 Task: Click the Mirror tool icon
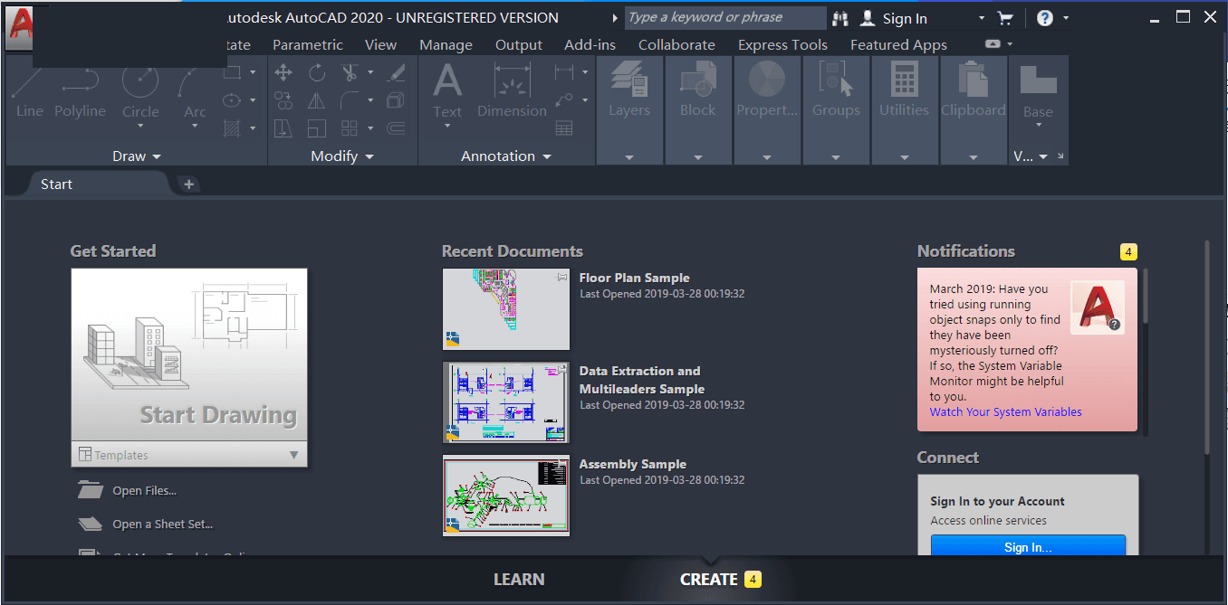(x=316, y=100)
